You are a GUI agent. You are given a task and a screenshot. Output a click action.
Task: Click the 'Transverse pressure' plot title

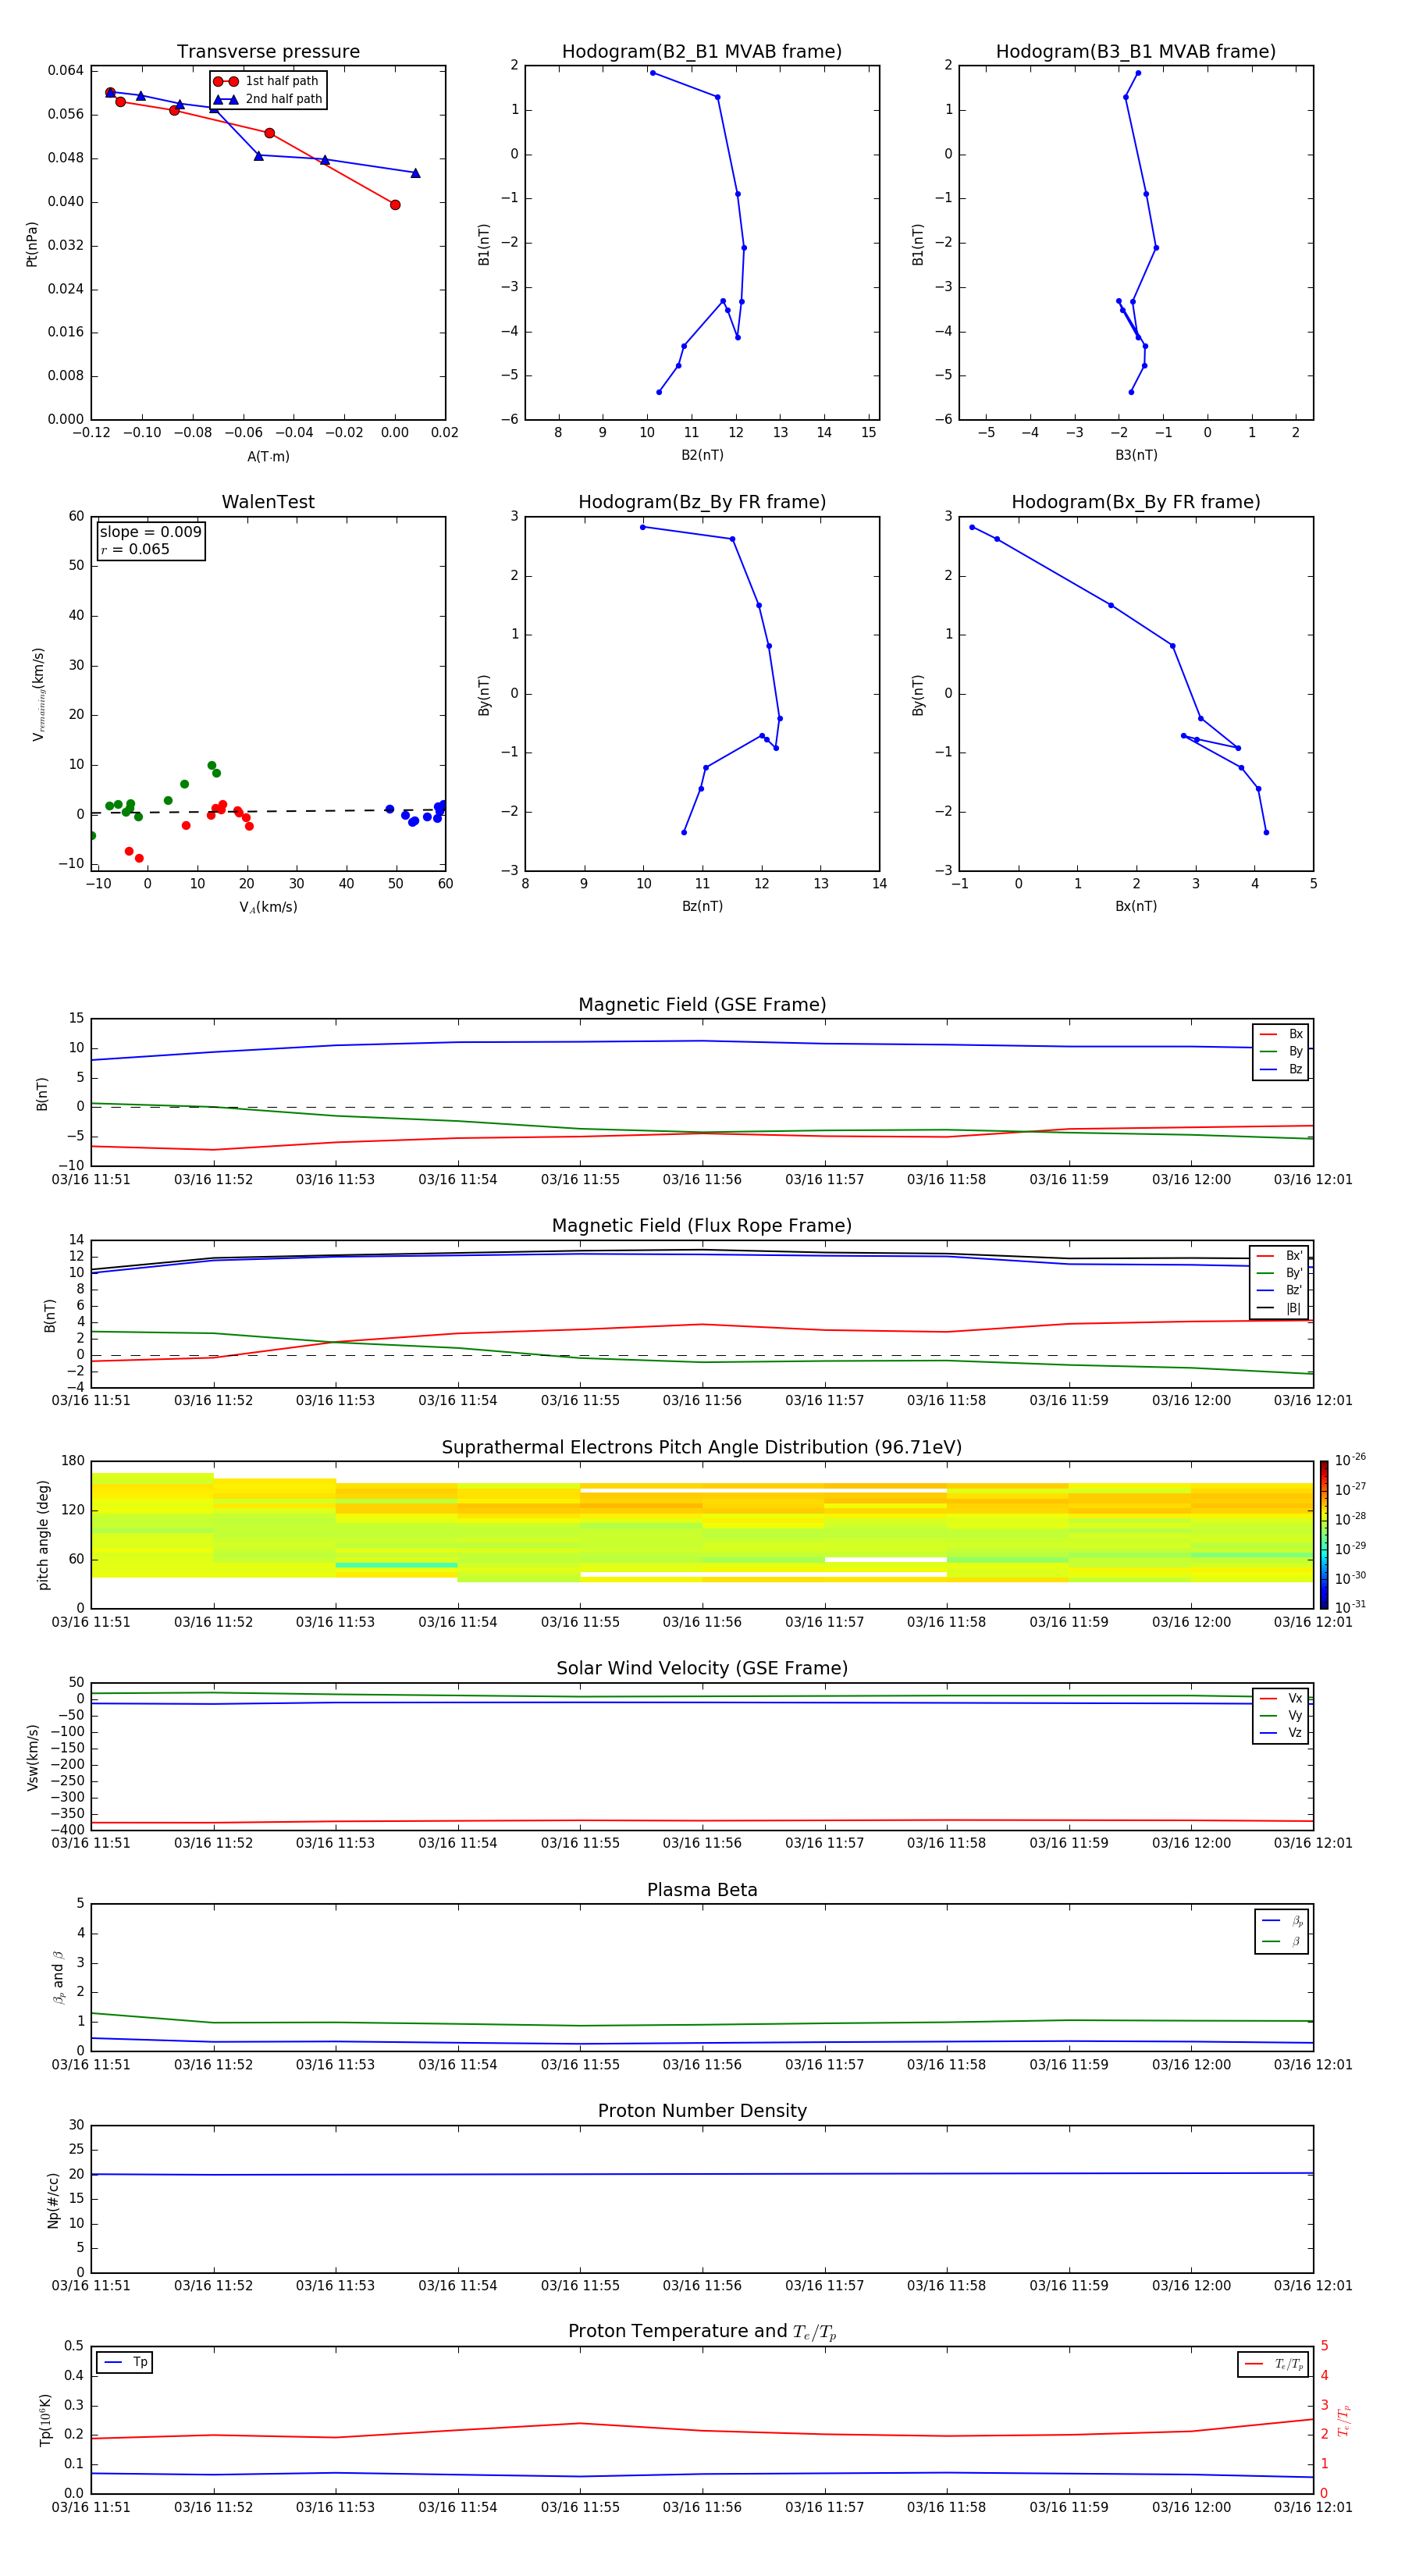268,51
